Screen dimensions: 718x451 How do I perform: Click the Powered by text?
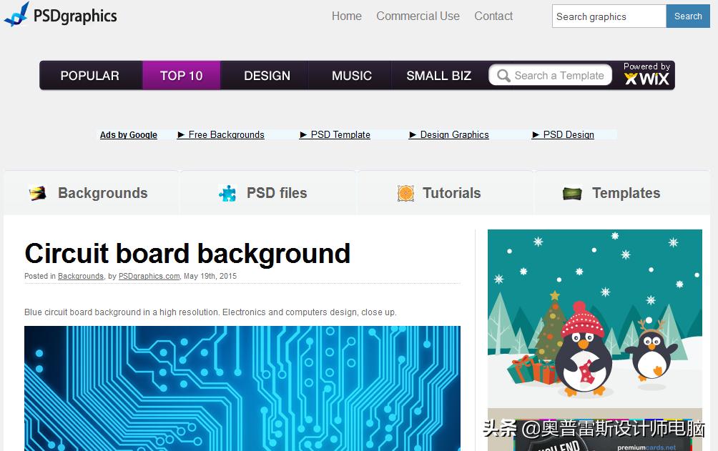(x=646, y=66)
